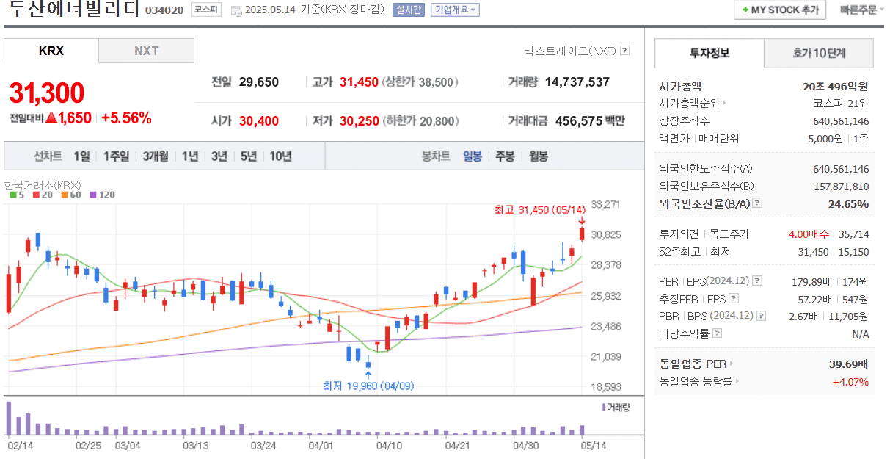Select 1년 line chart period
The image size is (890, 459).
tap(190, 156)
